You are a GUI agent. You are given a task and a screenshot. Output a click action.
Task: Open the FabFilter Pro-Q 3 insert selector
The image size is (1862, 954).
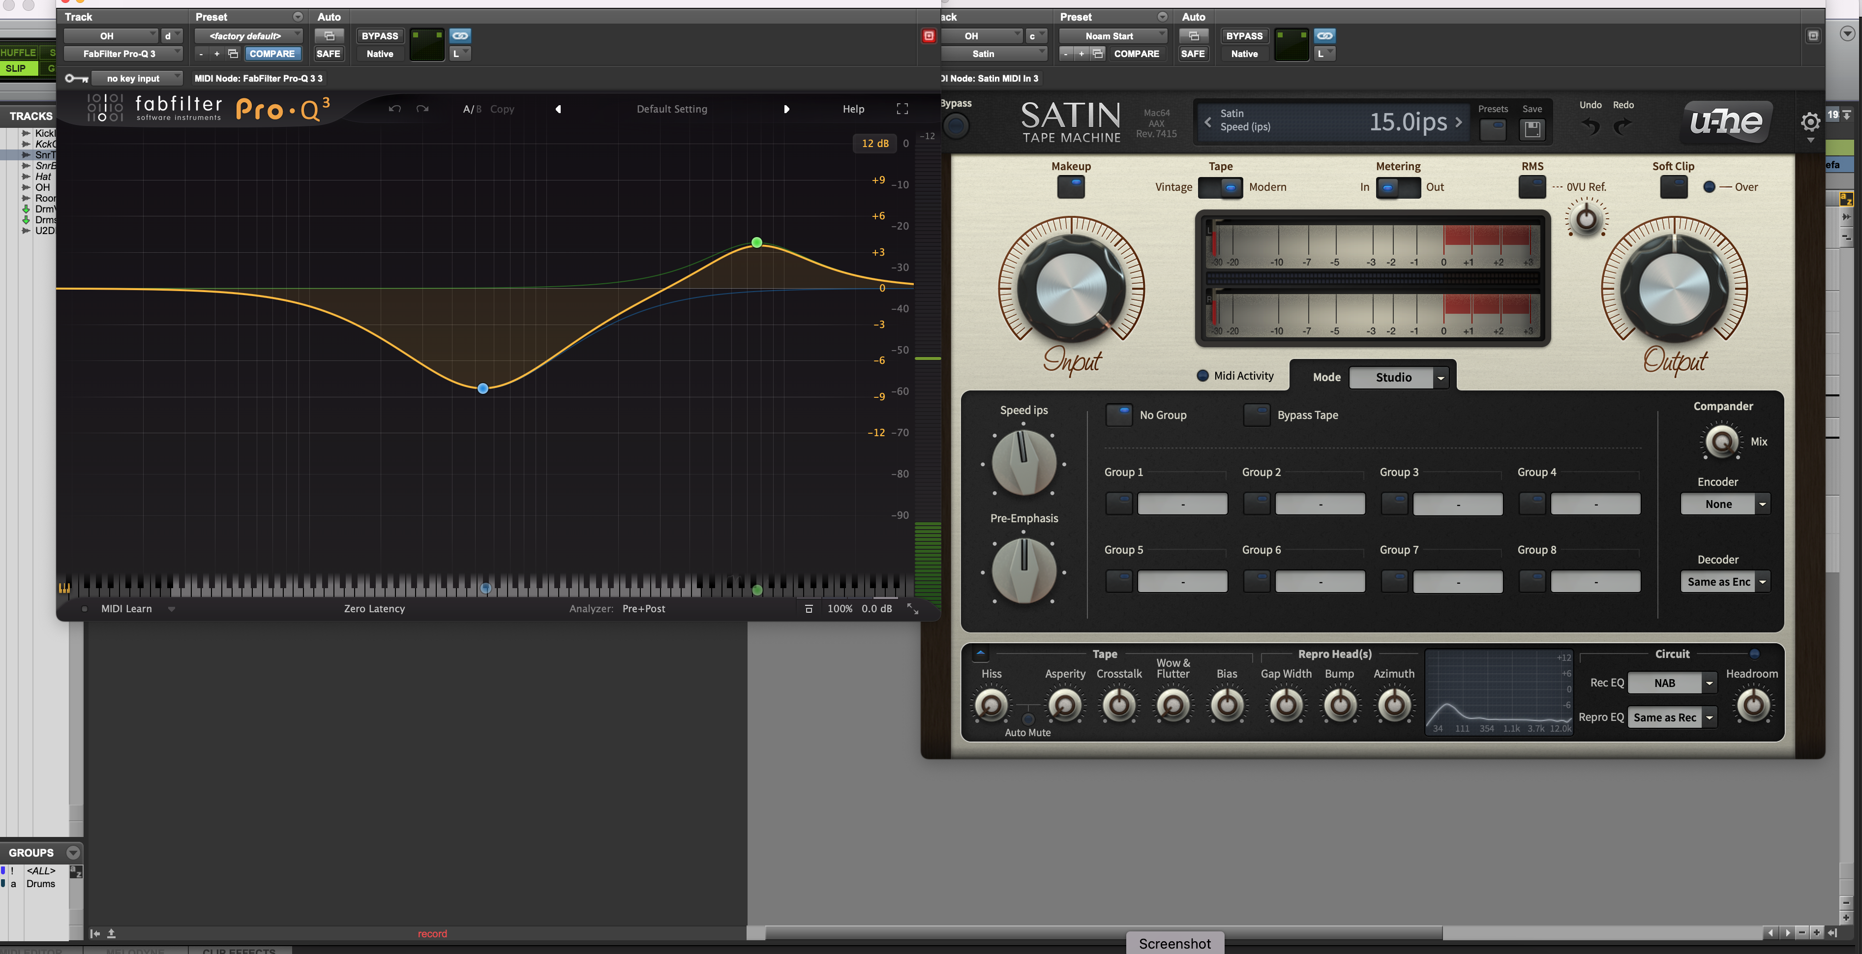(x=123, y=54)
